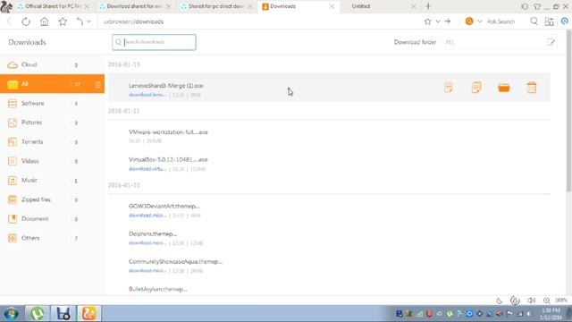Close the Downloads tab
This screenshot has width=572, height=322.
click(332, 6)
